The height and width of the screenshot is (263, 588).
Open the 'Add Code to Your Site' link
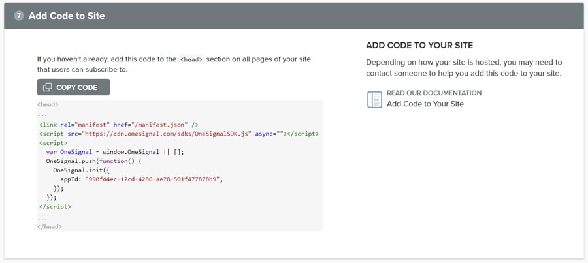tap(425, 104)
